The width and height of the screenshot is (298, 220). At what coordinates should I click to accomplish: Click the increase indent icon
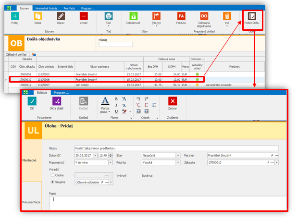click(x=146, y=111)
